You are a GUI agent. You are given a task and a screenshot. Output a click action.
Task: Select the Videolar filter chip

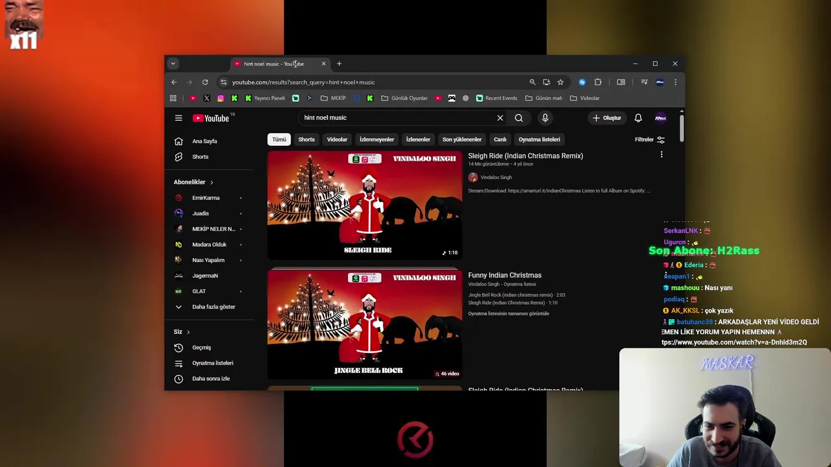click(337, 139)
